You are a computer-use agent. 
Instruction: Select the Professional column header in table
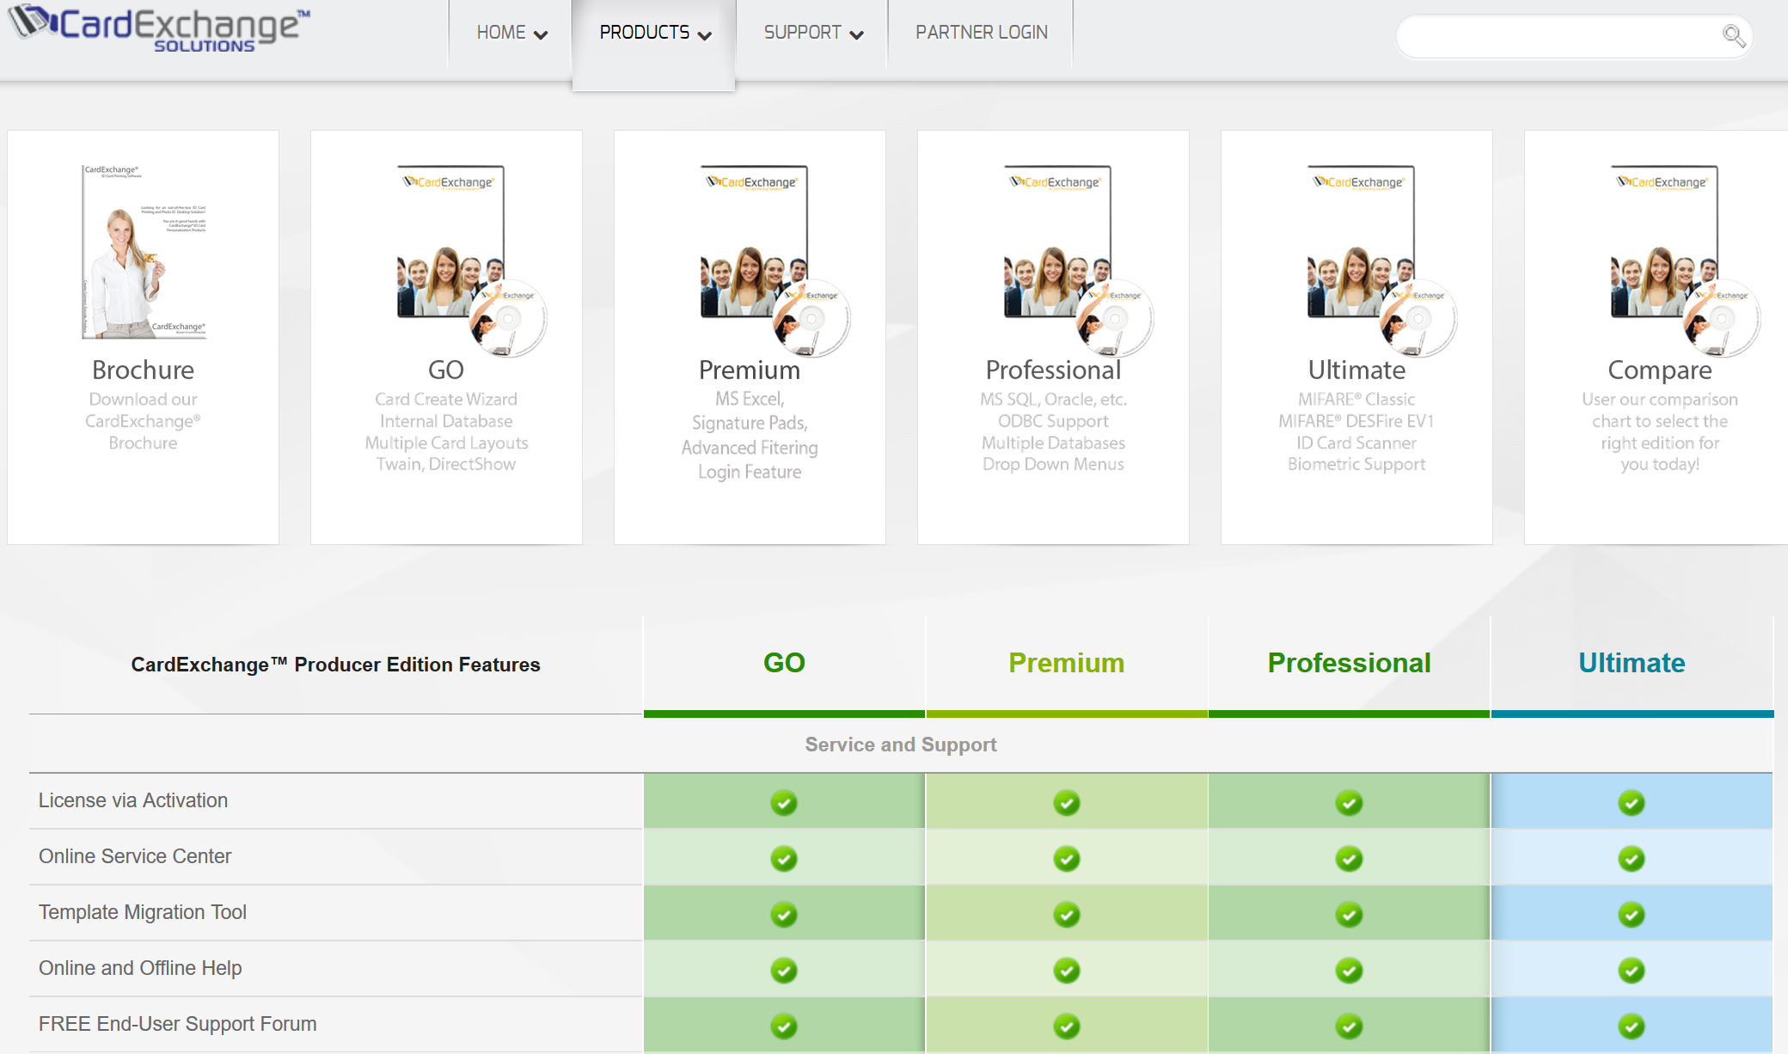[1349, 663]
